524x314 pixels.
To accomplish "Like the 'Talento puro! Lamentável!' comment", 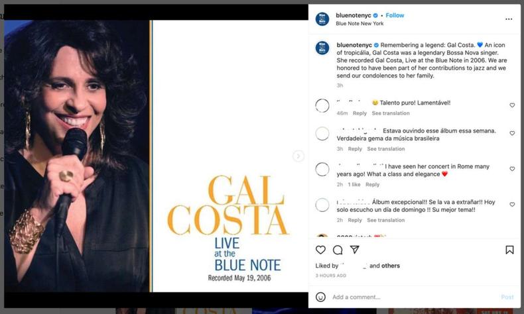I will click(512, 105).
